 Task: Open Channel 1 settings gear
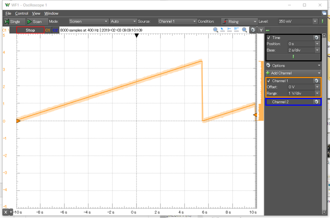[x=316, y=81]
